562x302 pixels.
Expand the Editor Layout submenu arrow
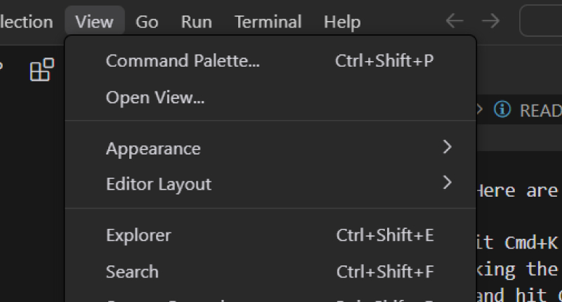pos(447,183)
